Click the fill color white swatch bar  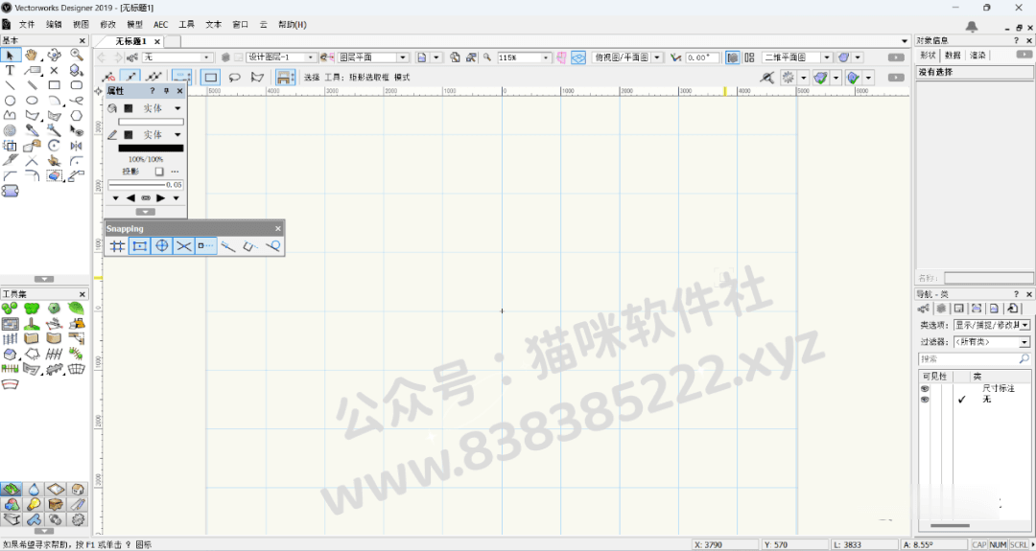[151, 122]
